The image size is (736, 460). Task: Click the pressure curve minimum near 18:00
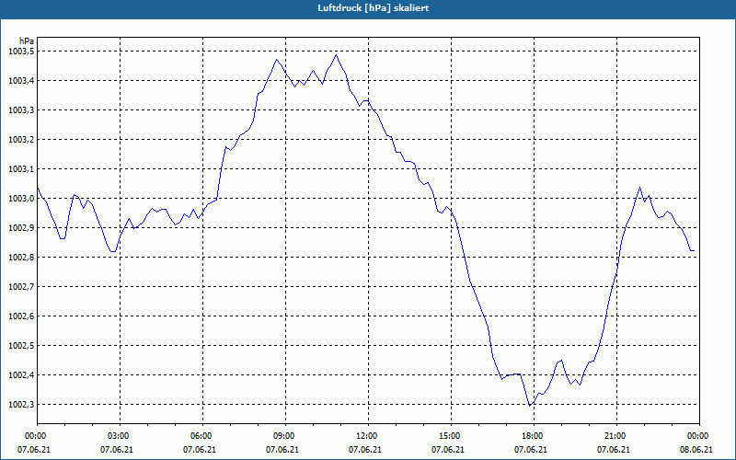530,406
